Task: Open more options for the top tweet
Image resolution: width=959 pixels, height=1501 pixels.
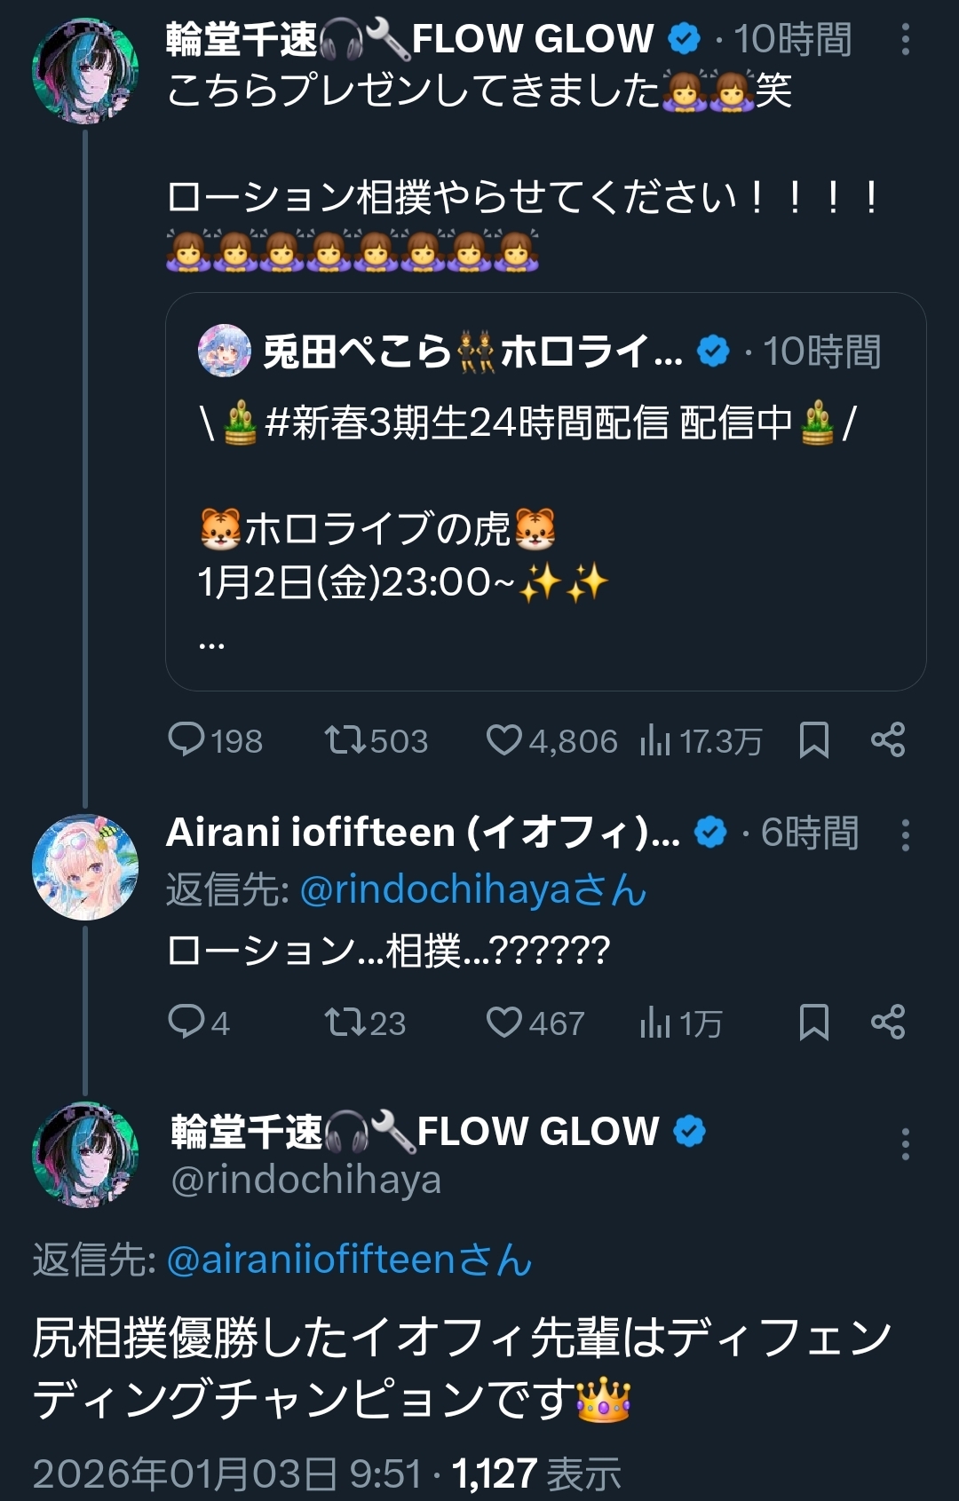Action: click(x=905, y=40)
